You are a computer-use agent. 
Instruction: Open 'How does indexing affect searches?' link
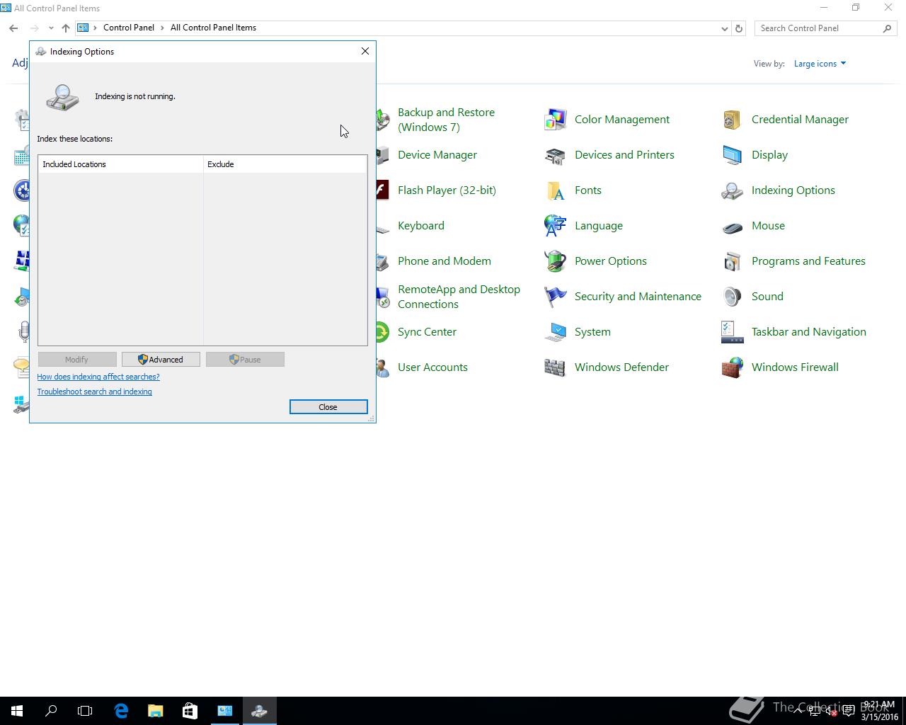point(98,377)
